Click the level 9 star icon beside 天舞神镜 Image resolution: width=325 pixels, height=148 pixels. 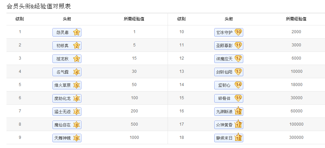pyautogui.click(x=77, y=138)
